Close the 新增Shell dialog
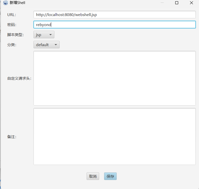The image size is (199, 189). click(191, 3)
